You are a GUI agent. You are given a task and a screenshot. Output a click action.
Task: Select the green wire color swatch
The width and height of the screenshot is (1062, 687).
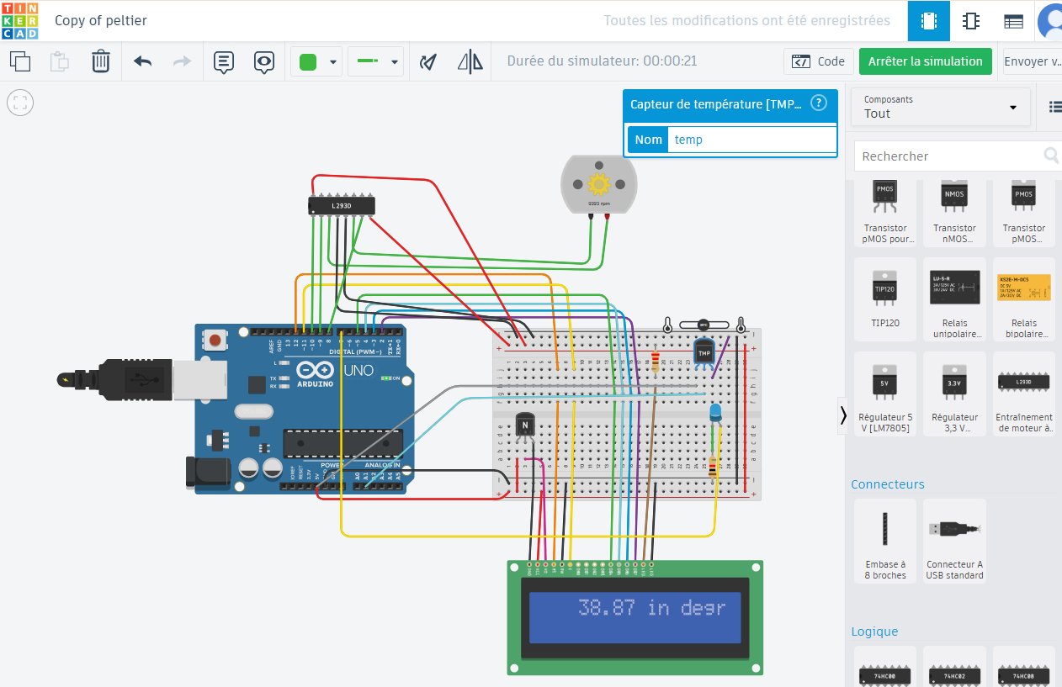coord(308,61)
